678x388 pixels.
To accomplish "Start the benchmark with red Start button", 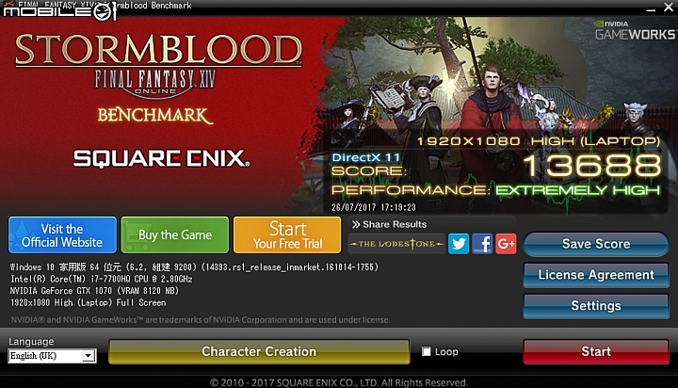I will [596, 351].
